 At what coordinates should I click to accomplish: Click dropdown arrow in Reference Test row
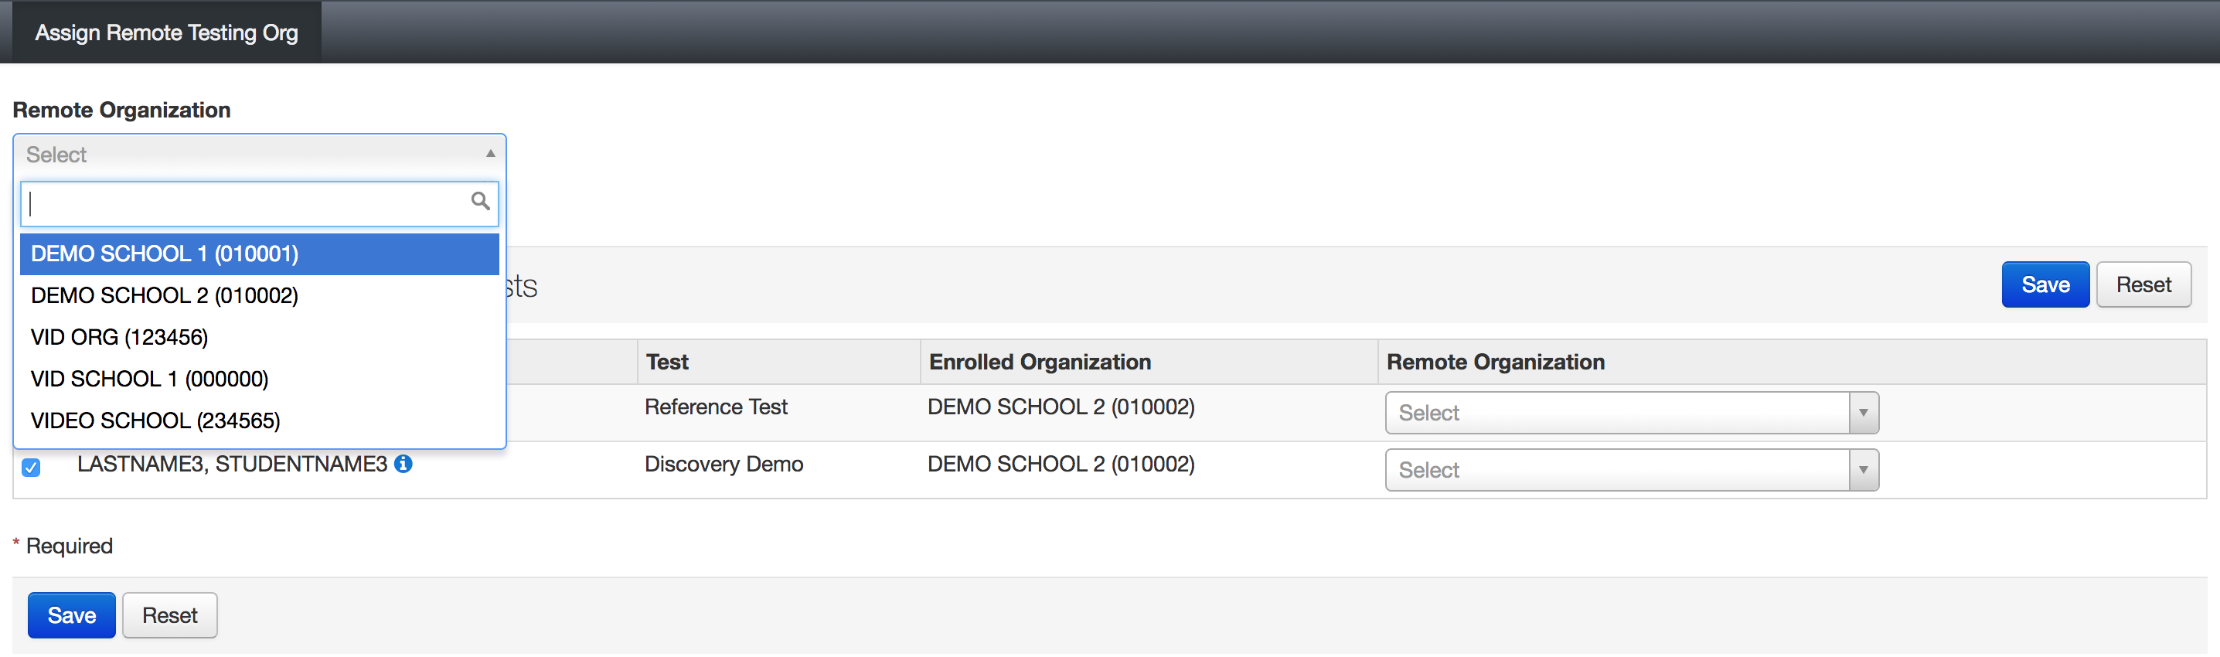point(1863,413)
